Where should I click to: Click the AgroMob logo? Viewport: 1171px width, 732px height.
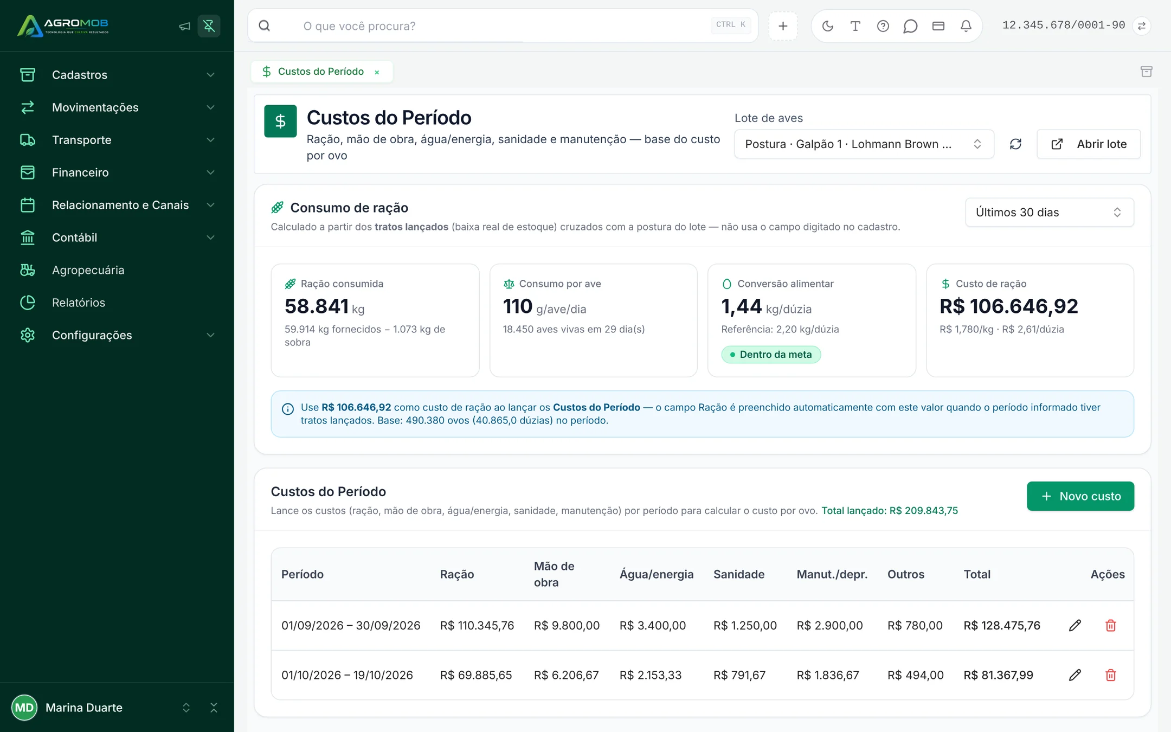click(x=63, y=25)
